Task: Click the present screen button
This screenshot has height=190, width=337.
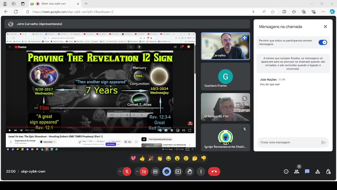Action: tap(178, 172)
